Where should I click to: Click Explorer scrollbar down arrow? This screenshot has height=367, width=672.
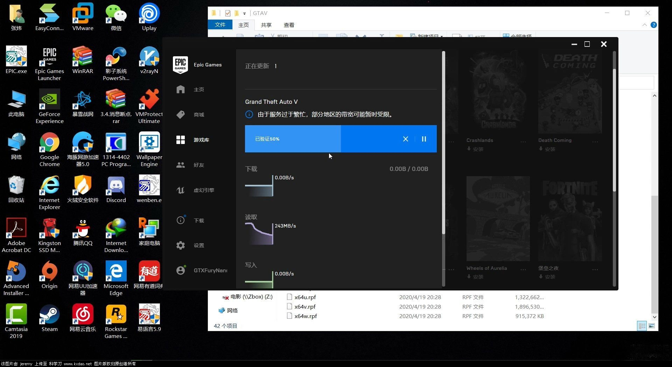(654, 317)
